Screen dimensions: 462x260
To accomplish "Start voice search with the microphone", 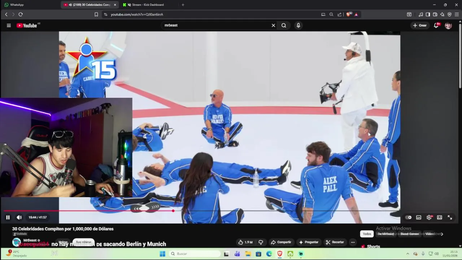I will click(298, 25).
